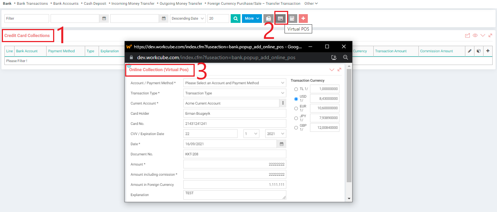Select the EUR currency radio button
This screenshot has height=212, width=497.
coord(296,108)
